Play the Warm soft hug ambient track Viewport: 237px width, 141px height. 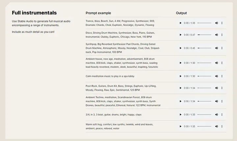(x=180, y=126)
